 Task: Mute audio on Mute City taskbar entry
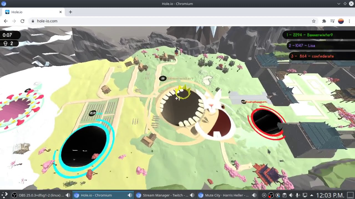click(x=254, y=195)
